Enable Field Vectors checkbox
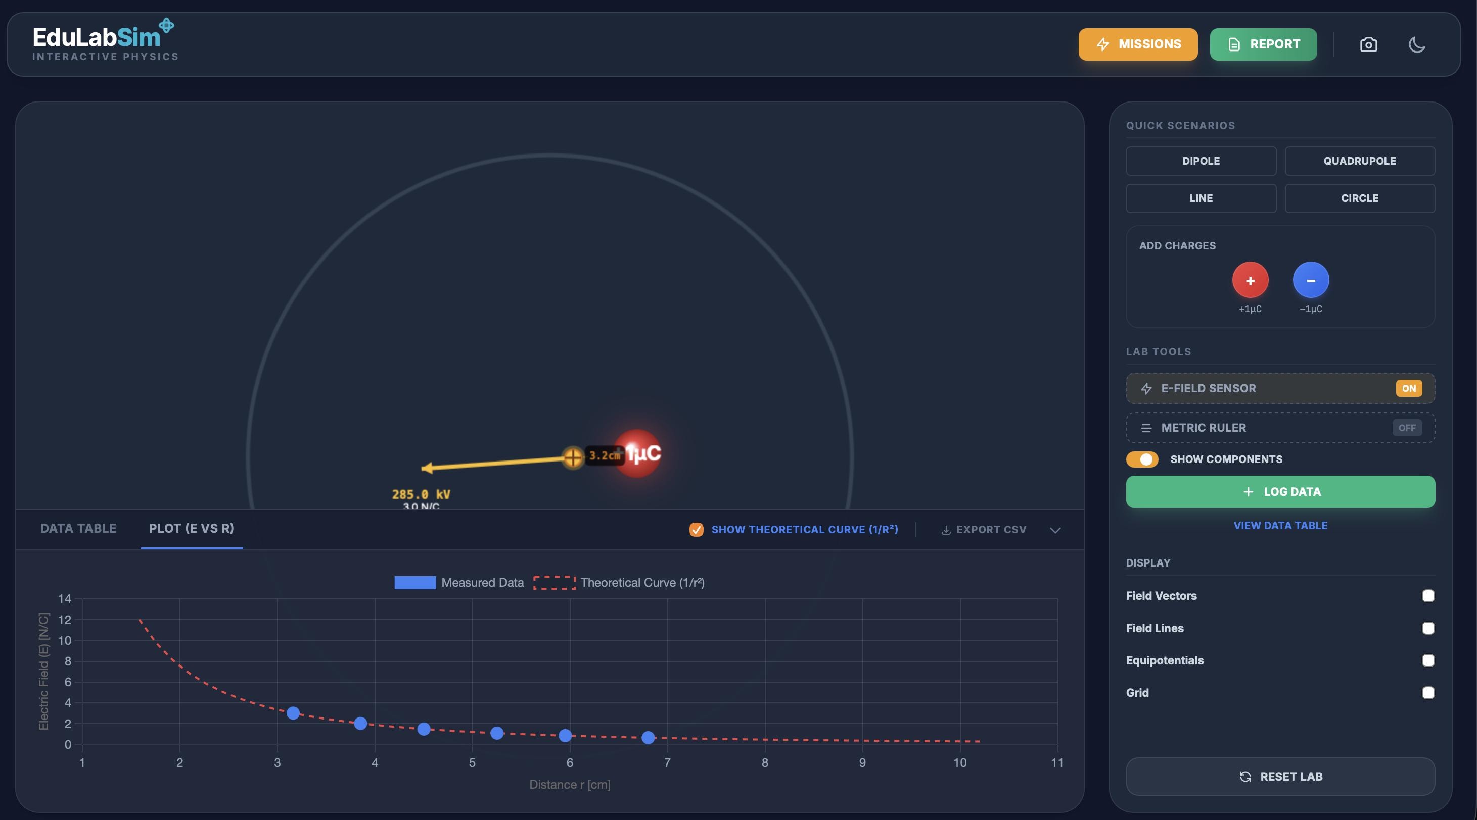 (x=1427, y=595)
